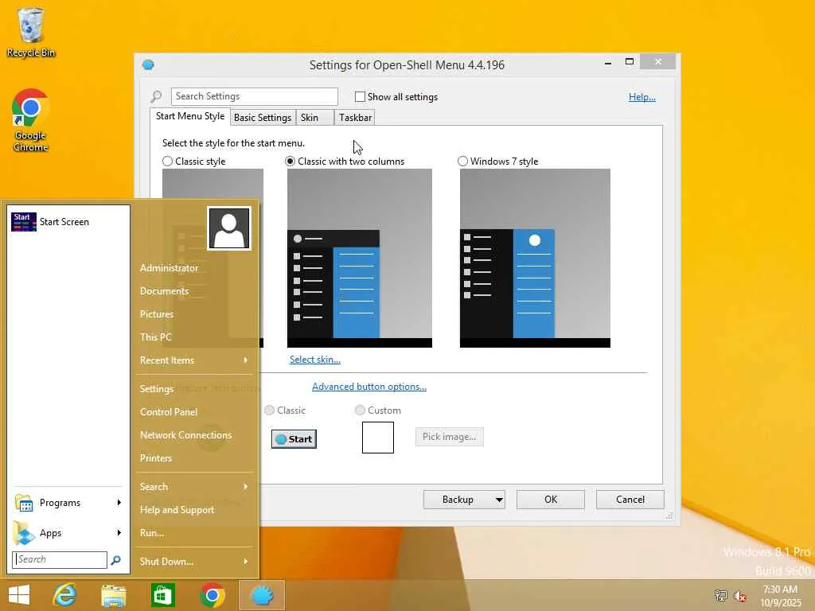Select Start Menu Style tab
Viewport: 815px width, 611px height.
tap(190, 116)
